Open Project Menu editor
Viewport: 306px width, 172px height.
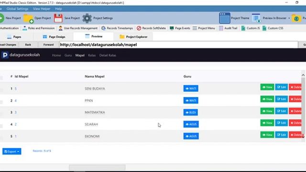coord(204,28)
